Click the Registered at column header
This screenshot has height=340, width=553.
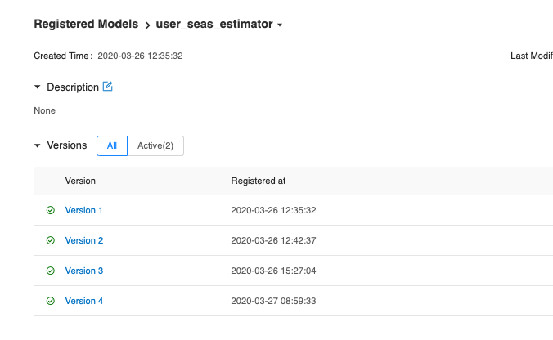[259, 181]
